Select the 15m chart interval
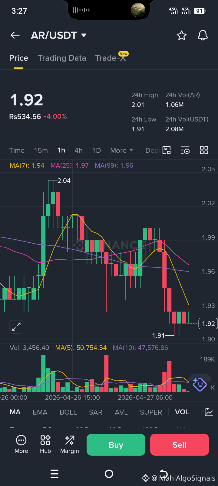 click(x=41, y=150)
